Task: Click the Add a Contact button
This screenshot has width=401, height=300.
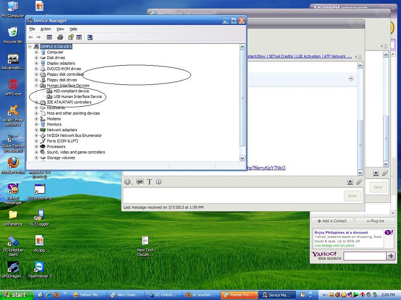Action: [x=332, y=221]
